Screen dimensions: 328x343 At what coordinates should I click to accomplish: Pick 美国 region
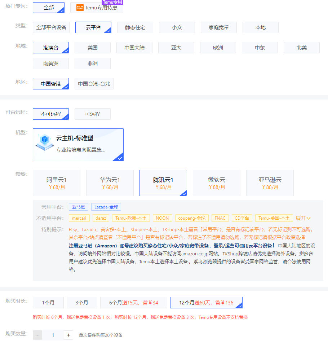coord(93,48)
